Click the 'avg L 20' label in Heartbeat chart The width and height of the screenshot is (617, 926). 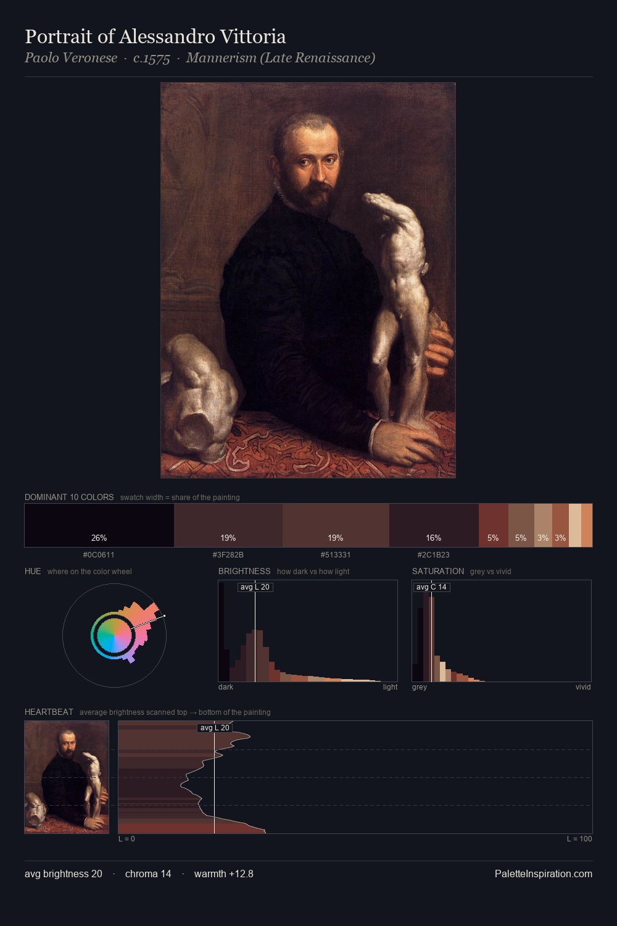click(215, 728)
